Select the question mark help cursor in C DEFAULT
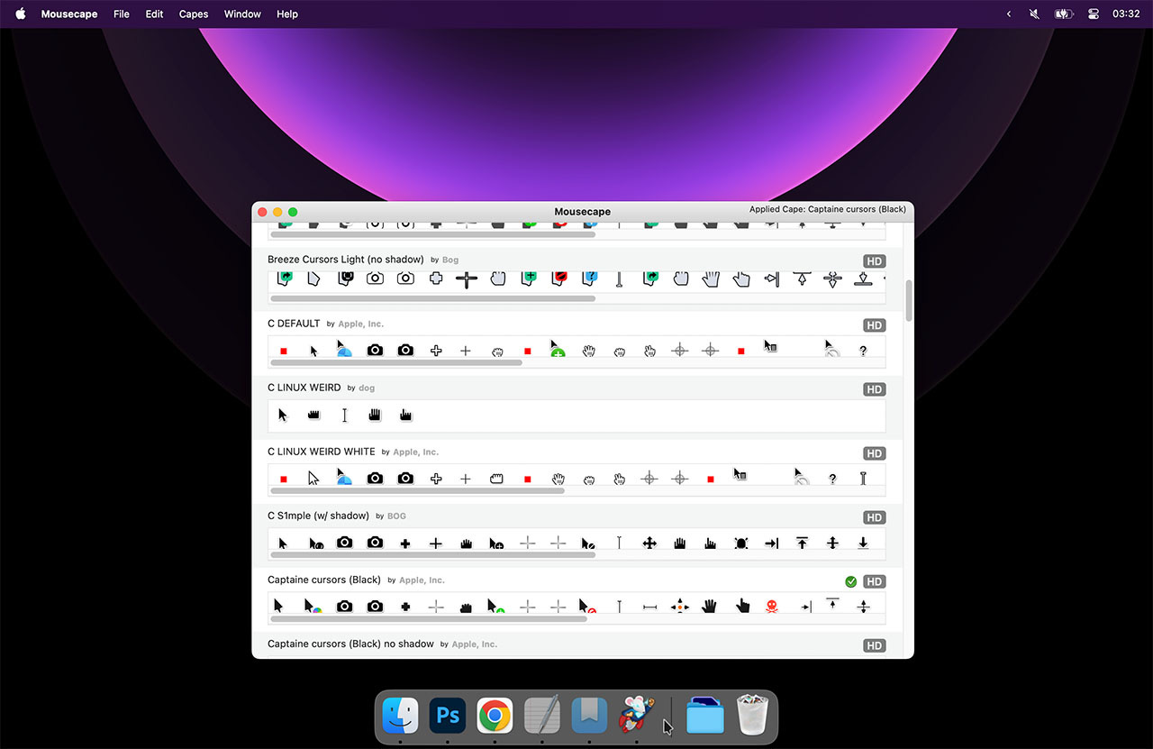 (x=863, y=351)
